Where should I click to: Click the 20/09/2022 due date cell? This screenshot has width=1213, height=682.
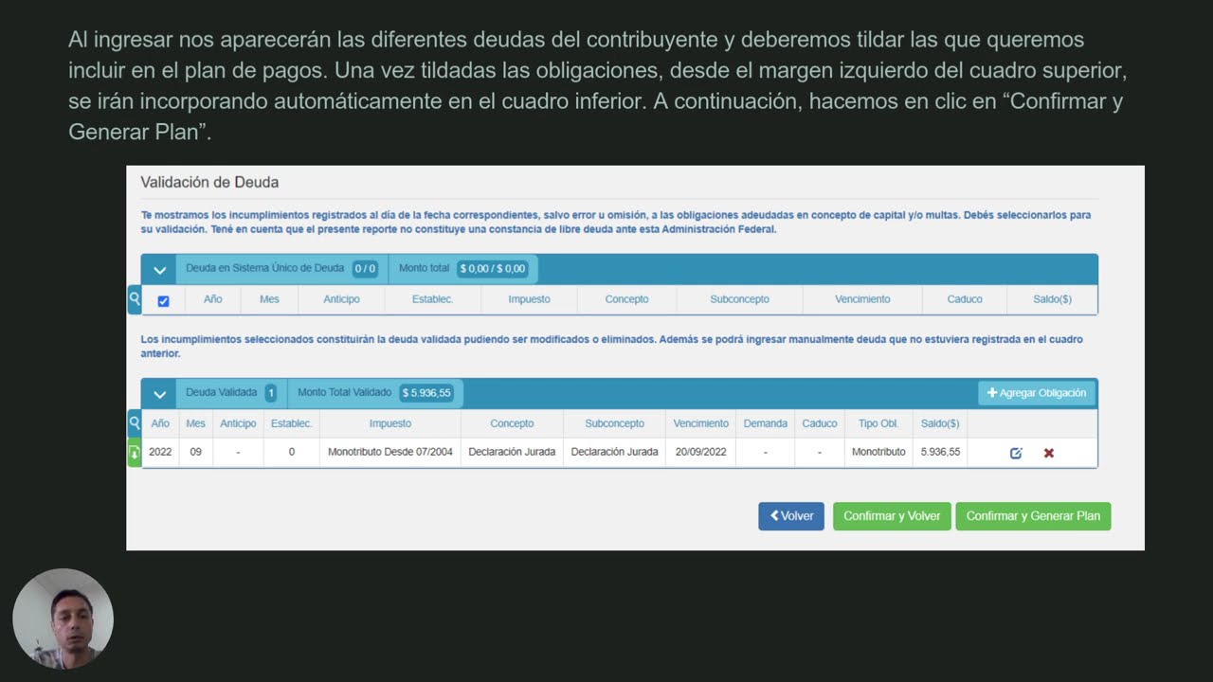701,452
